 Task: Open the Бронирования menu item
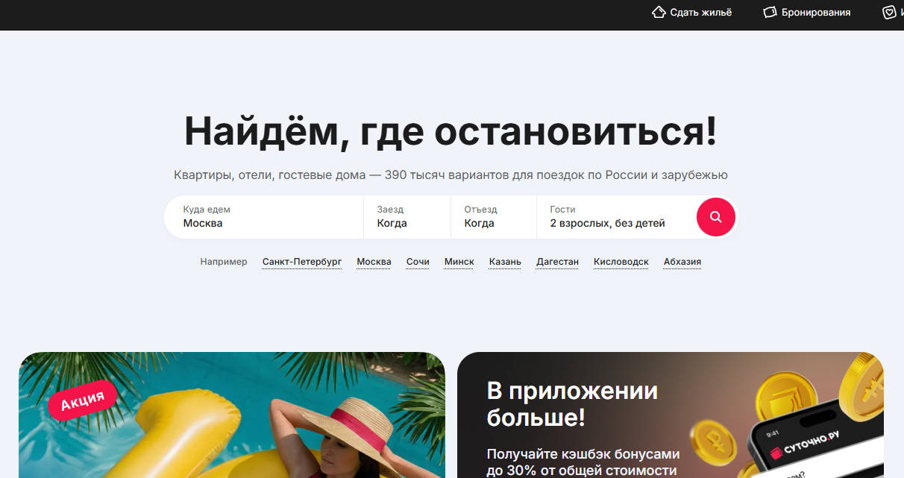[x=807, y=12]
